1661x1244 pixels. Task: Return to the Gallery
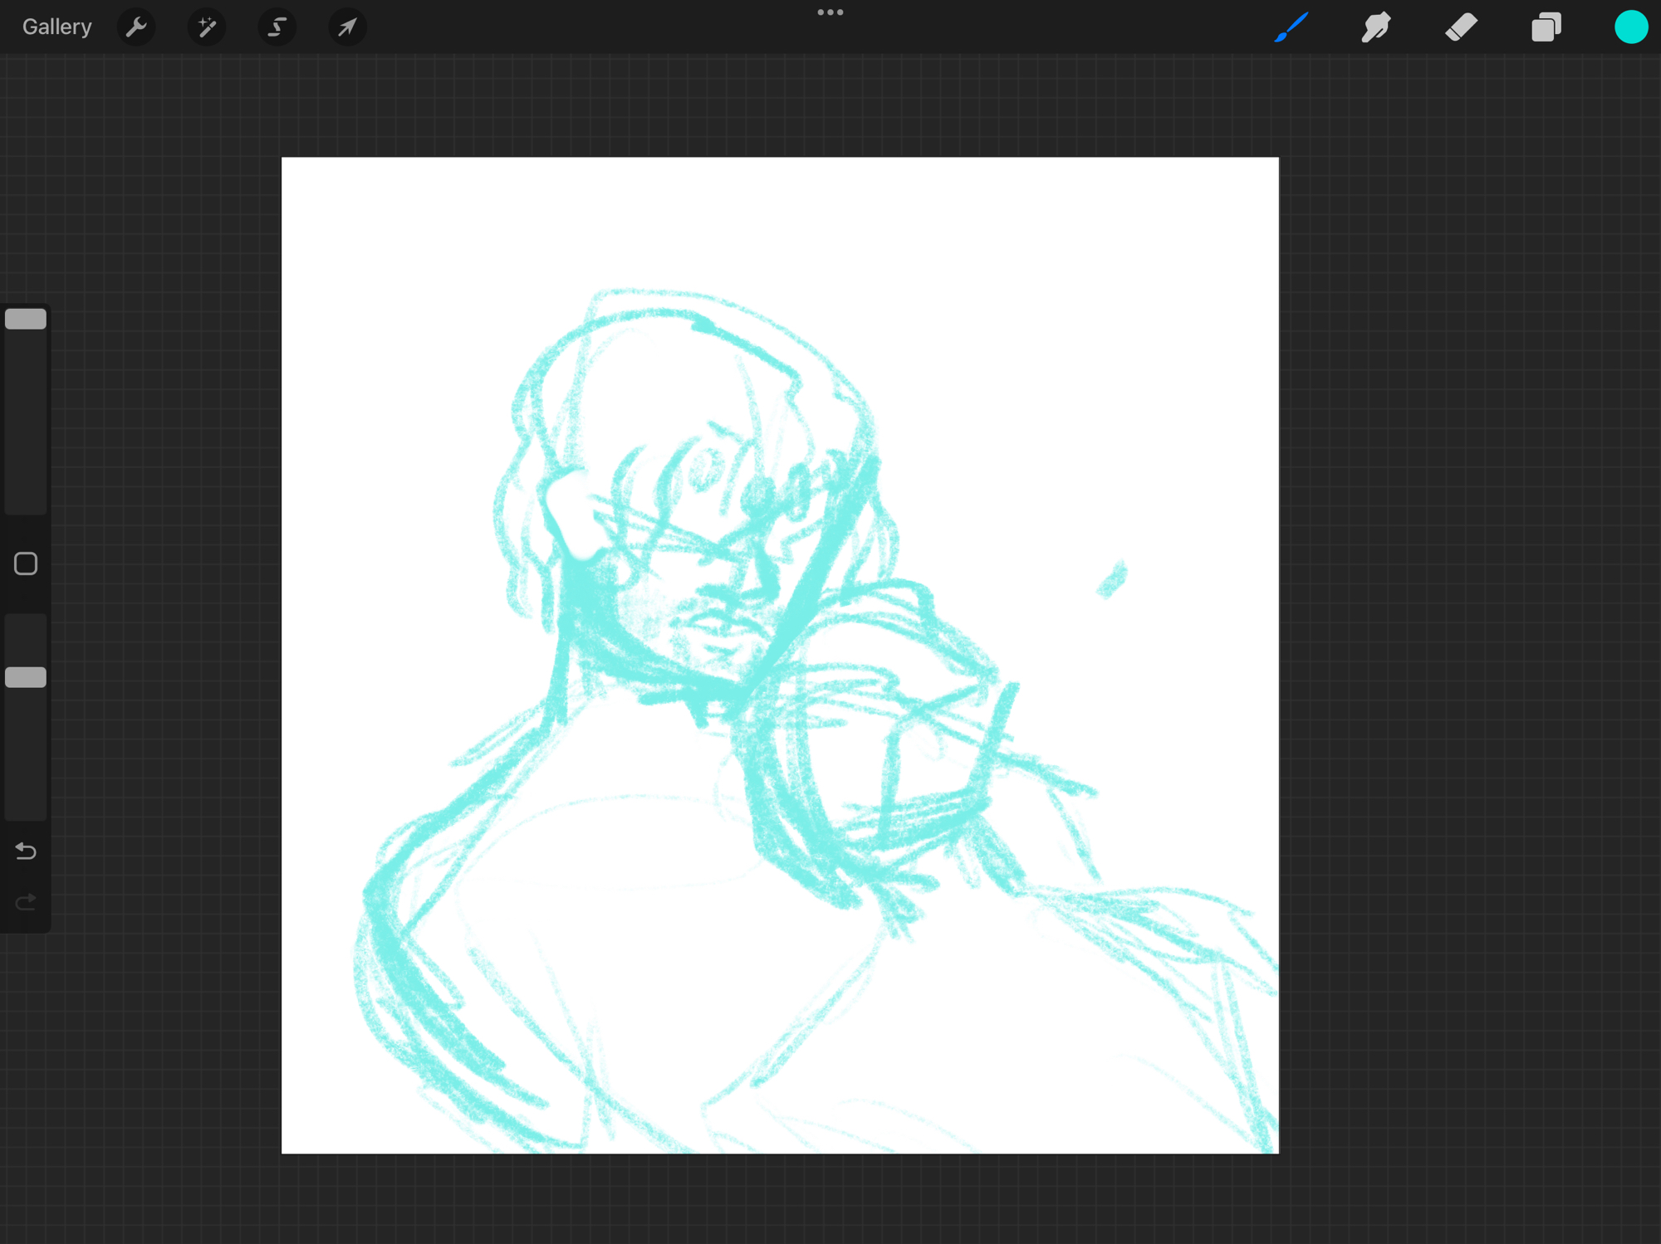tap(56, 27)
